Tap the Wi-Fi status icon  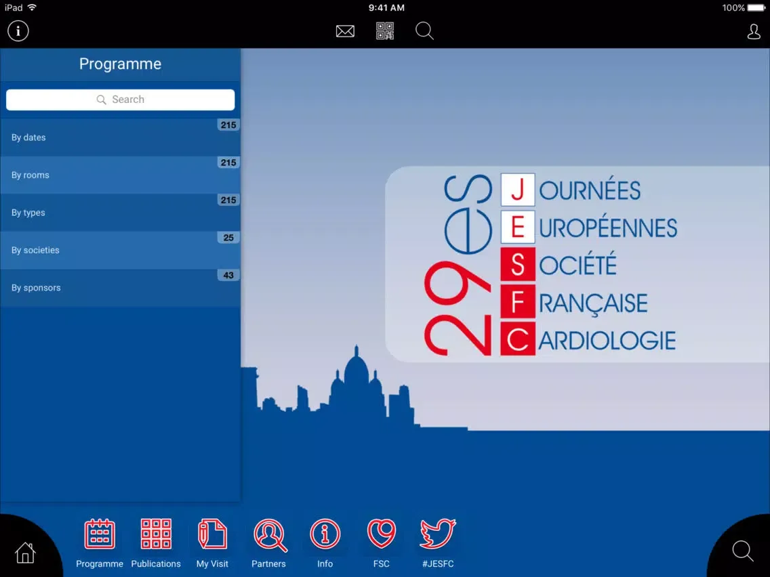coord(33,7)
